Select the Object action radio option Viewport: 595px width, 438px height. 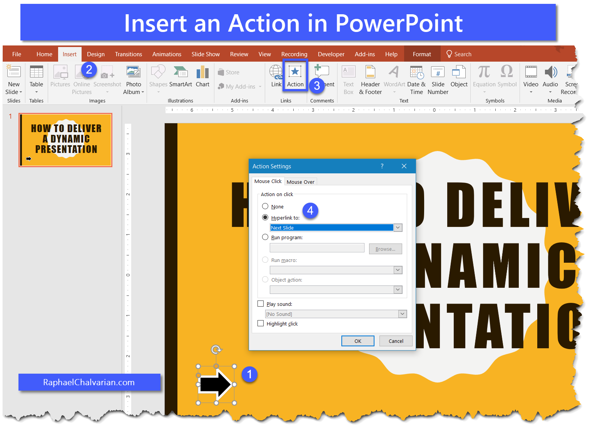[265, 279]
